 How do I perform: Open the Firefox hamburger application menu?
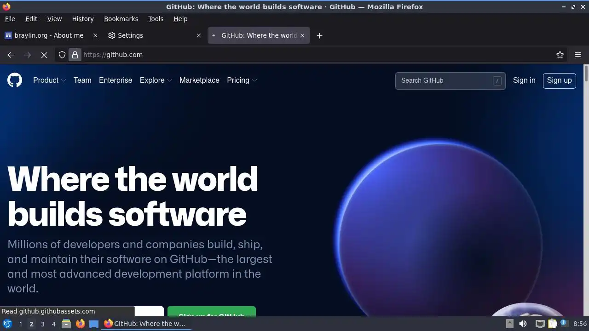click(578, 55)
